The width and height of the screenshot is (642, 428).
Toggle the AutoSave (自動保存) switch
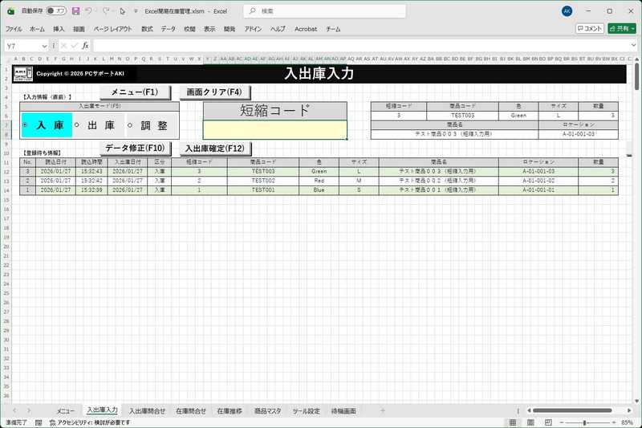56,11
